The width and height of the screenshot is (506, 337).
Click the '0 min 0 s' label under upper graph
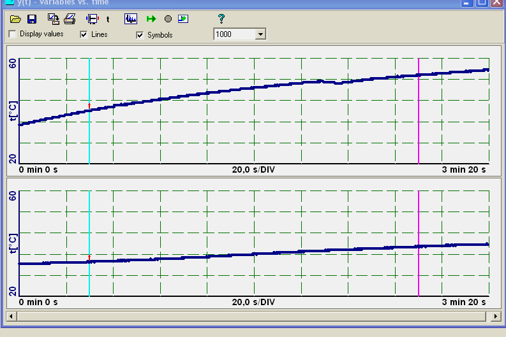coord(38,170)
